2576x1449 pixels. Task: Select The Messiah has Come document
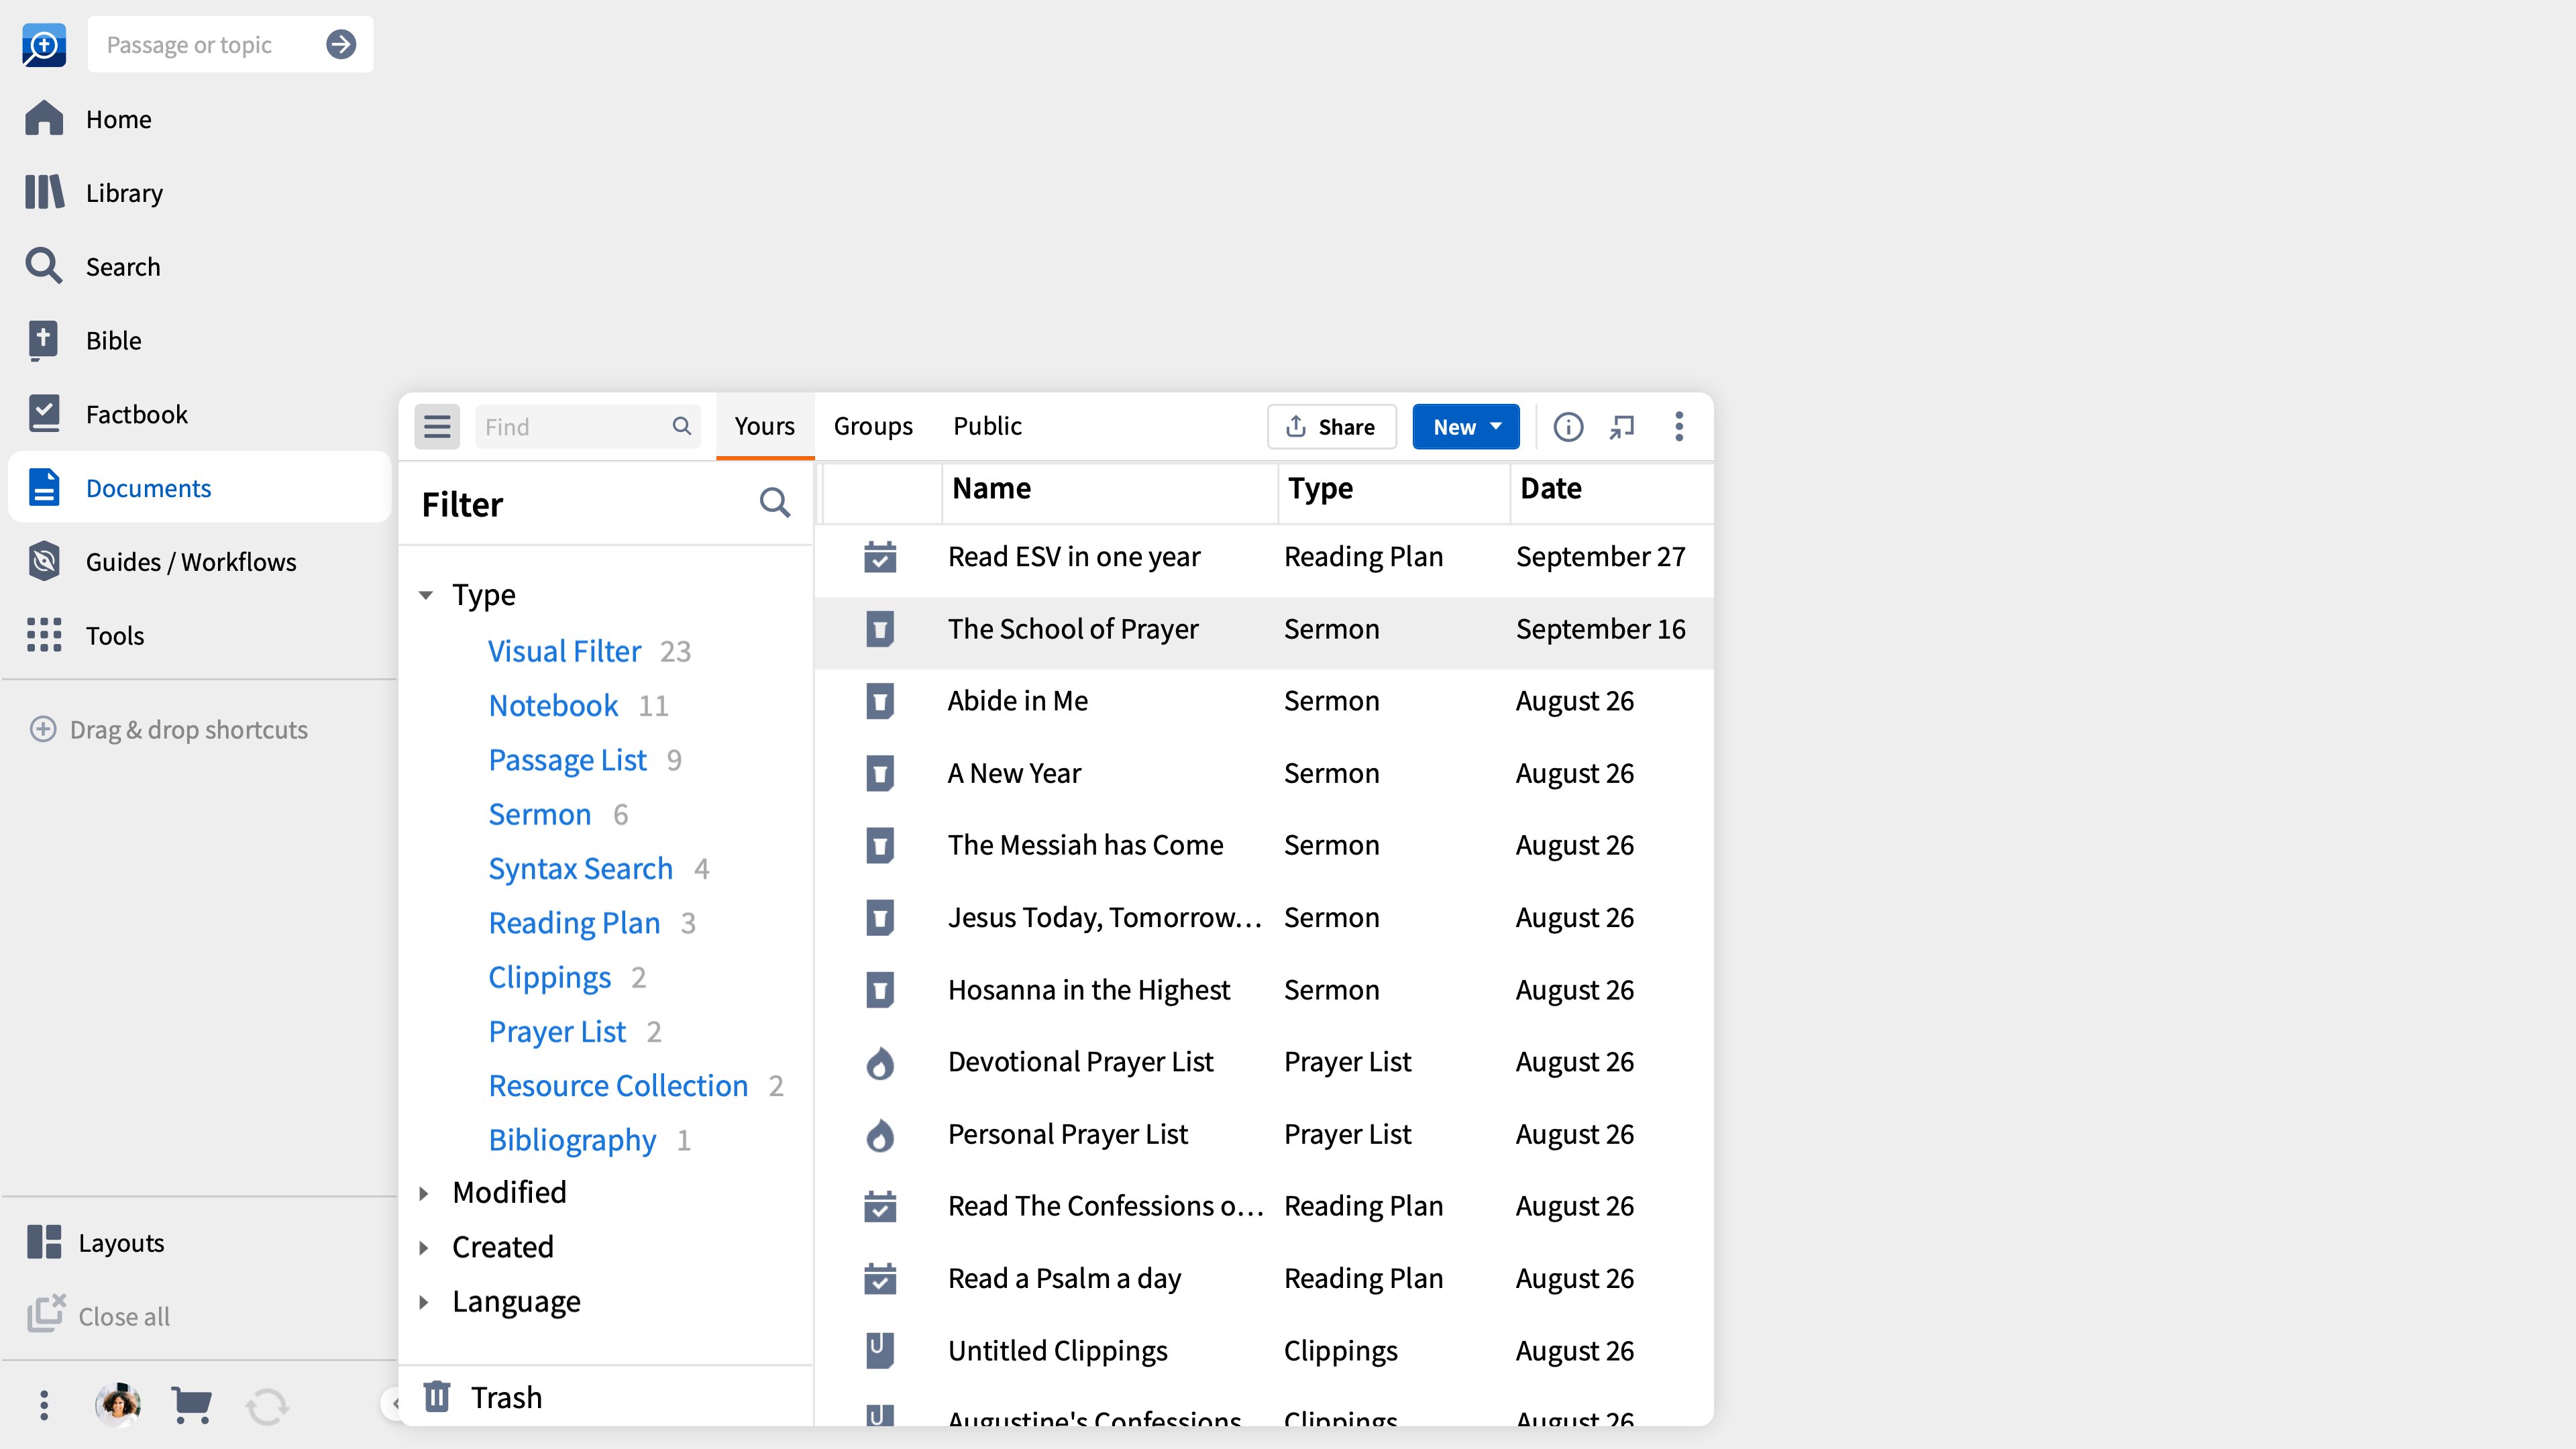[1085, 845]
